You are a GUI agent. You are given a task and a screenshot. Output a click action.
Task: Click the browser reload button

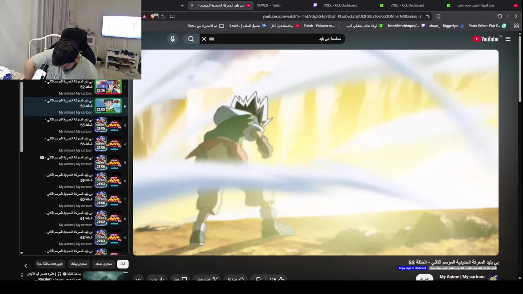click(x=499, y=16)
